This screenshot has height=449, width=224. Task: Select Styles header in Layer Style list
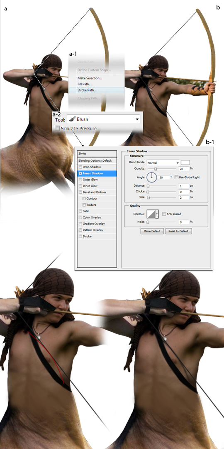coord(97,153)
